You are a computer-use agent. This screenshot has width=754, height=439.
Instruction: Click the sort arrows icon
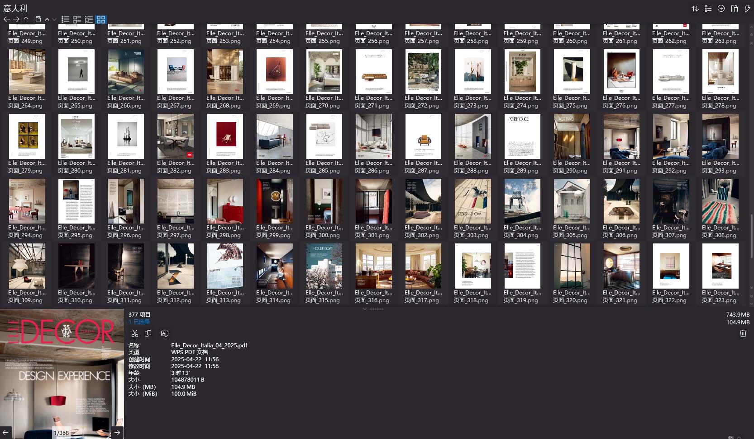point(695,9)
